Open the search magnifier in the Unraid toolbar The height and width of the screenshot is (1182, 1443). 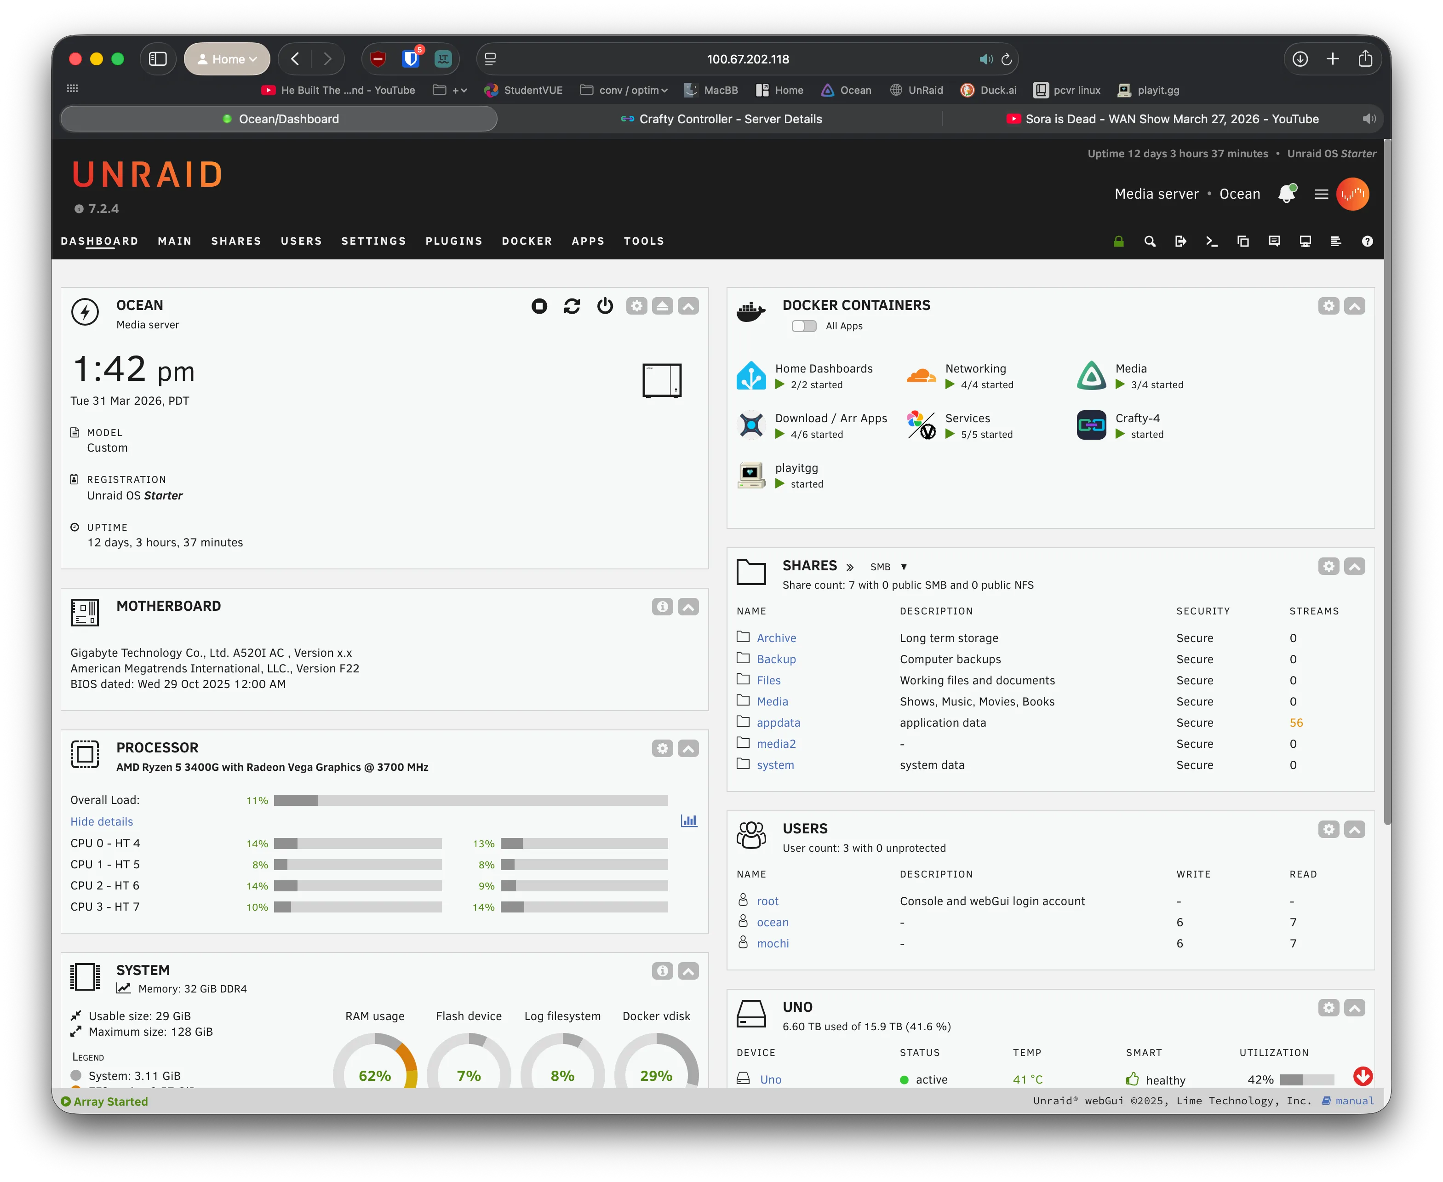point(1150,242)
